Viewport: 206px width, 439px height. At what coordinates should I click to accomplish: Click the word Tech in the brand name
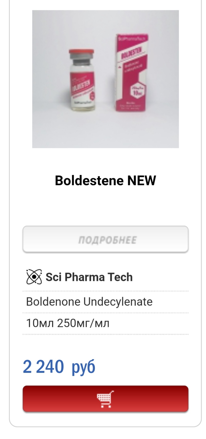120,277
